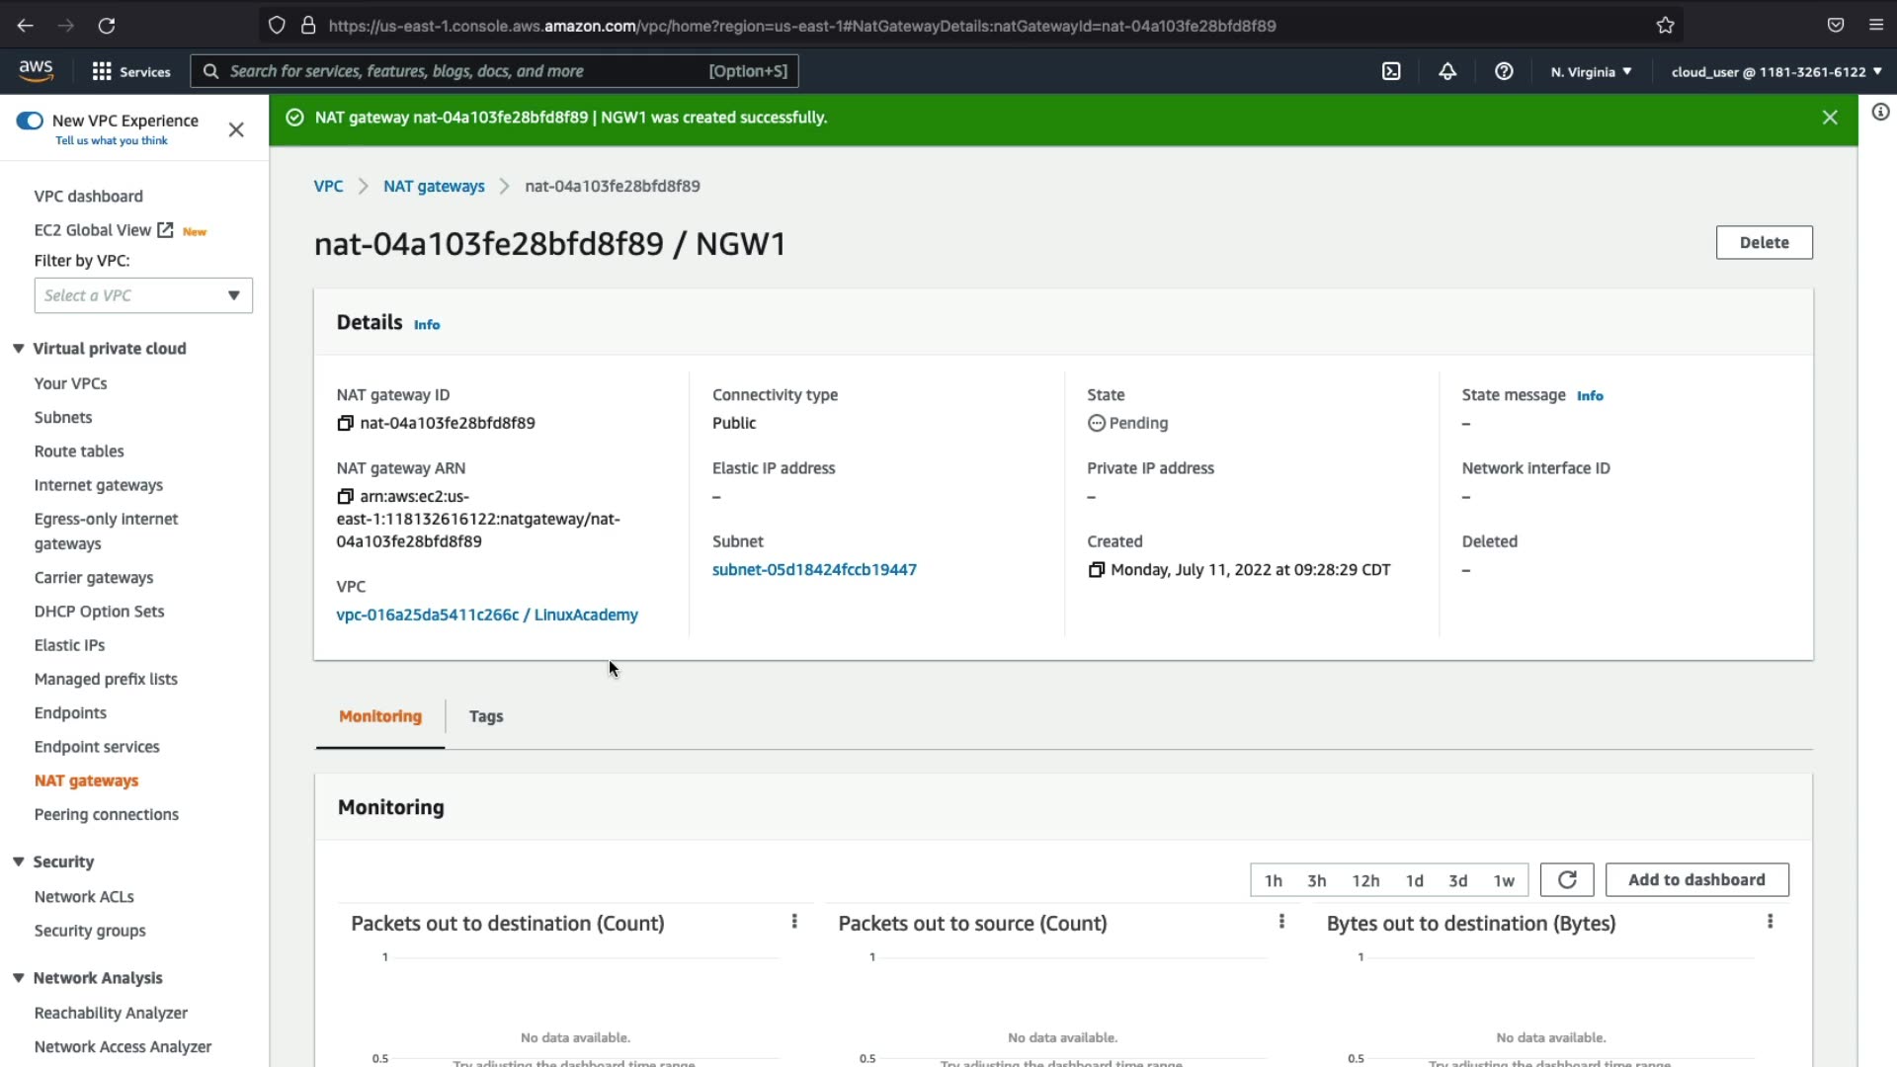Switch to the Tags tab
Screen dimensions: 1897x1067
485,716
